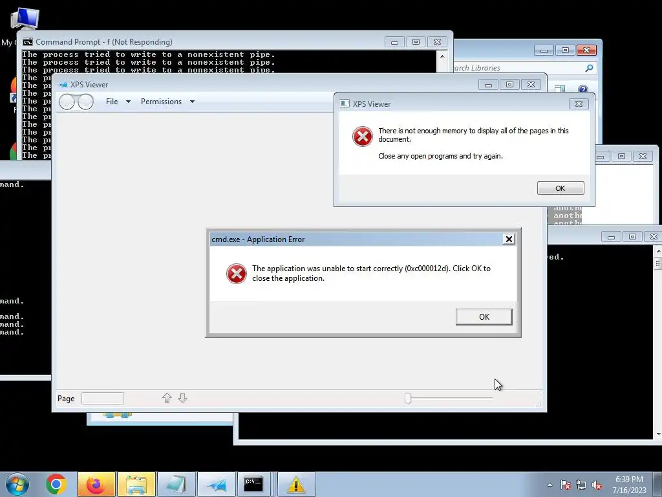Viewport: 662px width, 497px height.
Task: Click OK in XPS Viewer memory error dialog
Action: pyautogui.click(x=561, y=188)
